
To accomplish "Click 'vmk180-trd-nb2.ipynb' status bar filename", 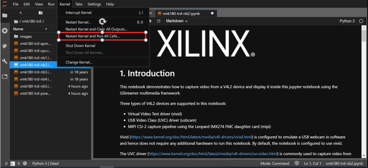I will pyautogui.click(x=344, y=164).
